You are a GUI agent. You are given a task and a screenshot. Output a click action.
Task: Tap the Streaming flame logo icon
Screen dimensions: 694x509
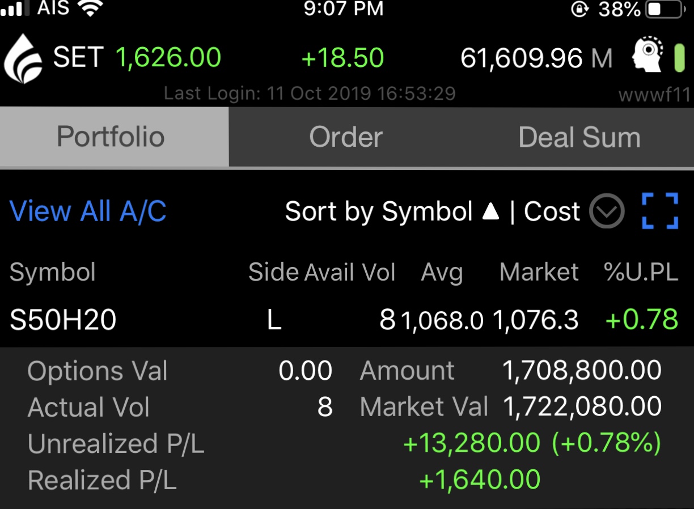tap(23, 58)
